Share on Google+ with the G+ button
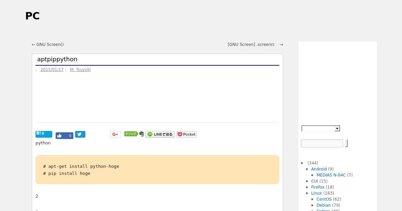The height and width of the screenshot is (211, 402). [116, 134]
